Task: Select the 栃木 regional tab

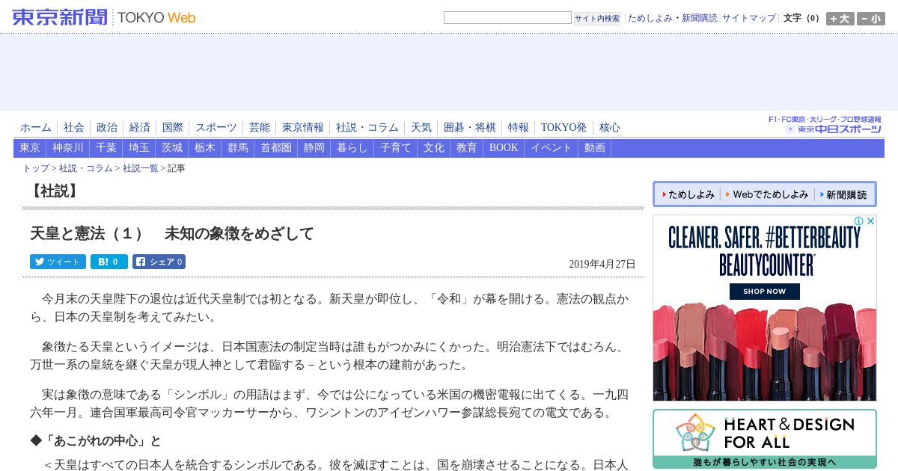Action: (x=205, y=148)
